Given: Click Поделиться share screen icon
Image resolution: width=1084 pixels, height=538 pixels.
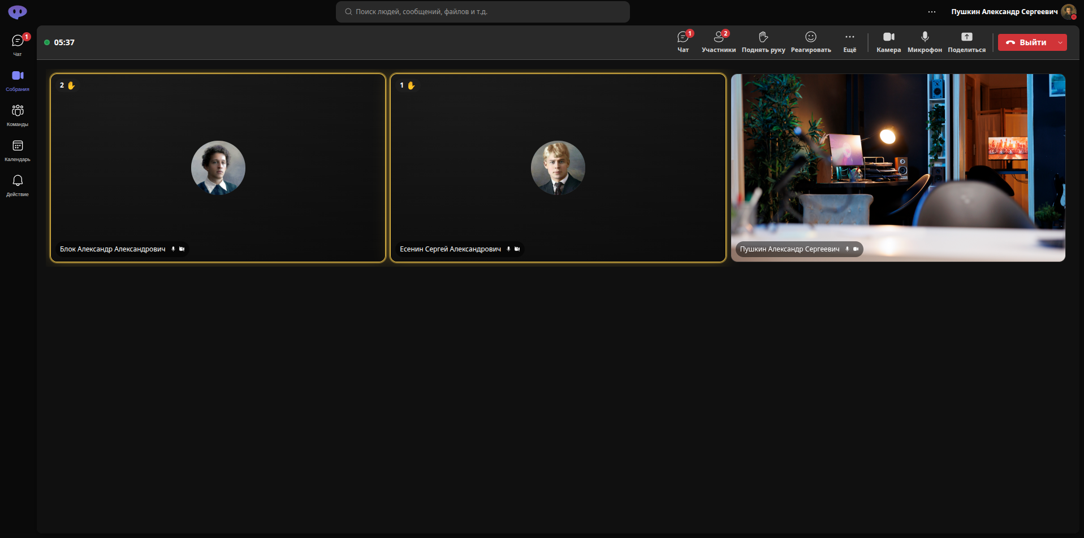Looking at the screenshot, I should (x=967, y=42).
